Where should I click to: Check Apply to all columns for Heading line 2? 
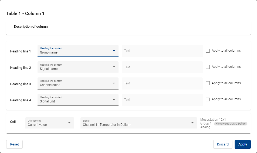[x=208, y=67]
